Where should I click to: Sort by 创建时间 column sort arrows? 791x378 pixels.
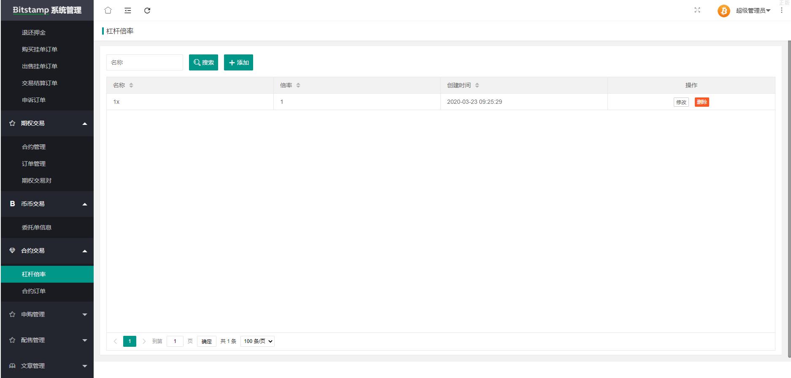(x=477, y=85)
